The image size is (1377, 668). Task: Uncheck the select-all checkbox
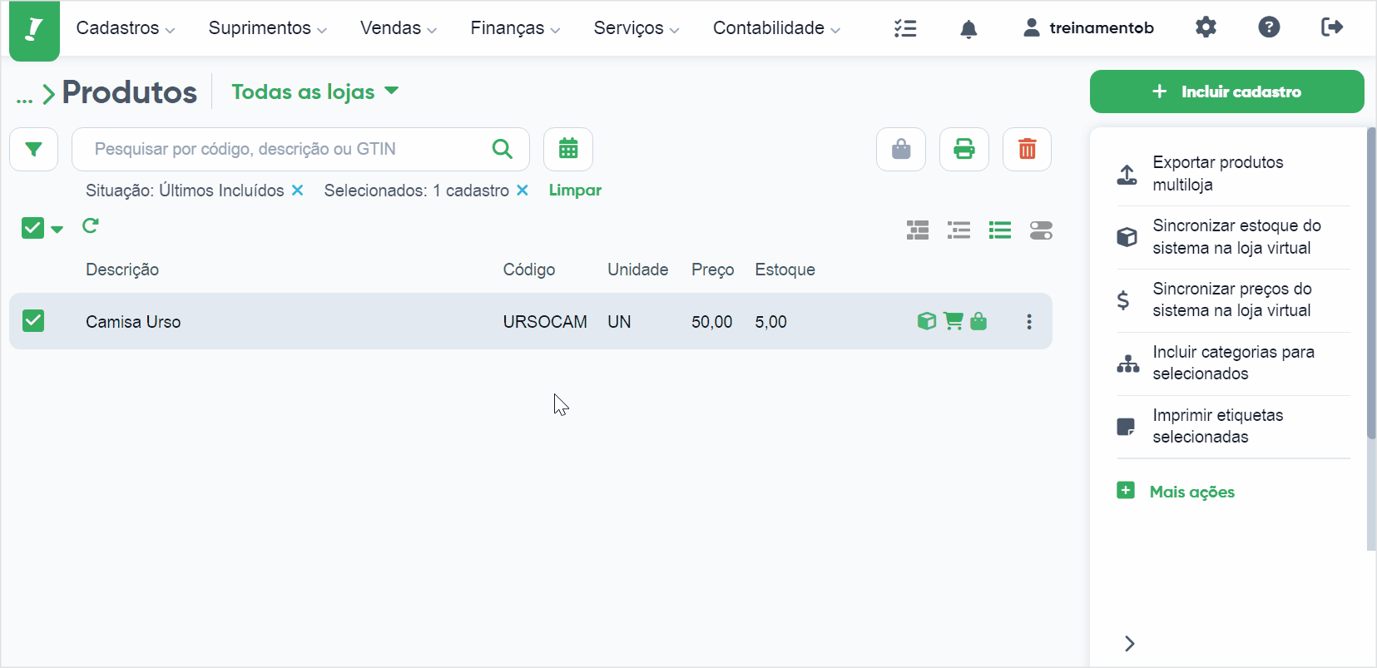click(x=32, y=228)
